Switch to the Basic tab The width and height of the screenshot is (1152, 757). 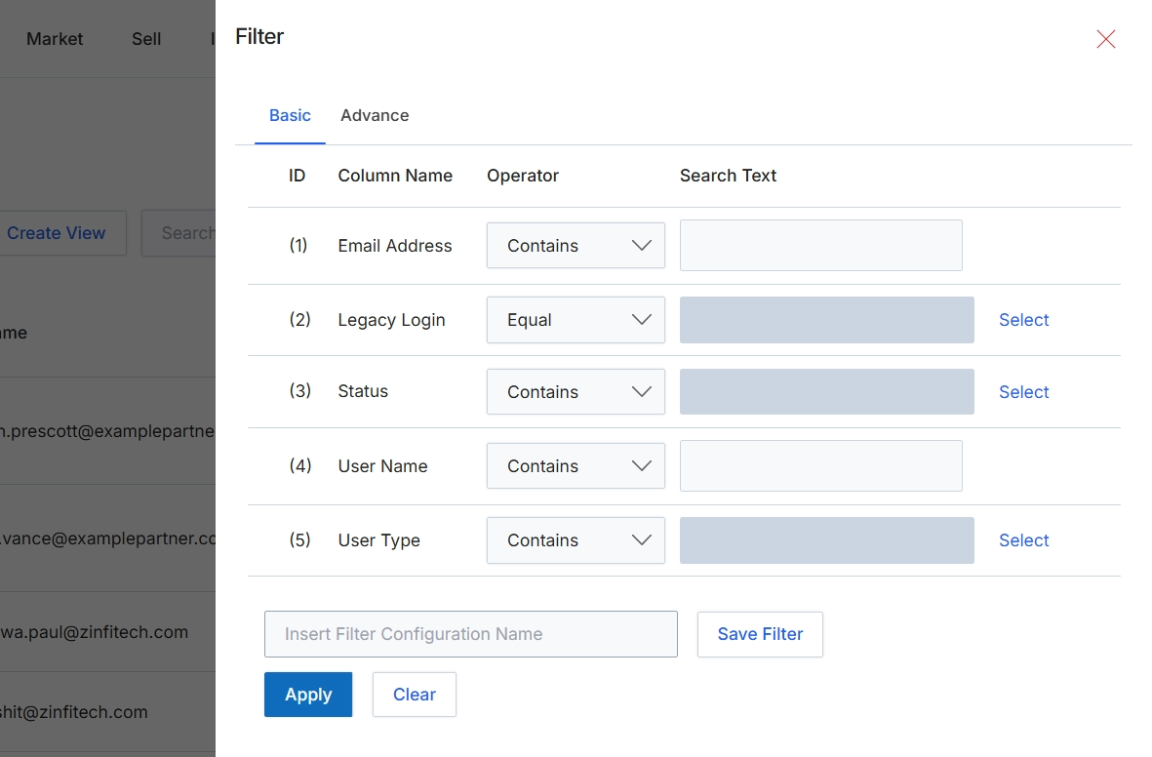(x=290, y=115)
